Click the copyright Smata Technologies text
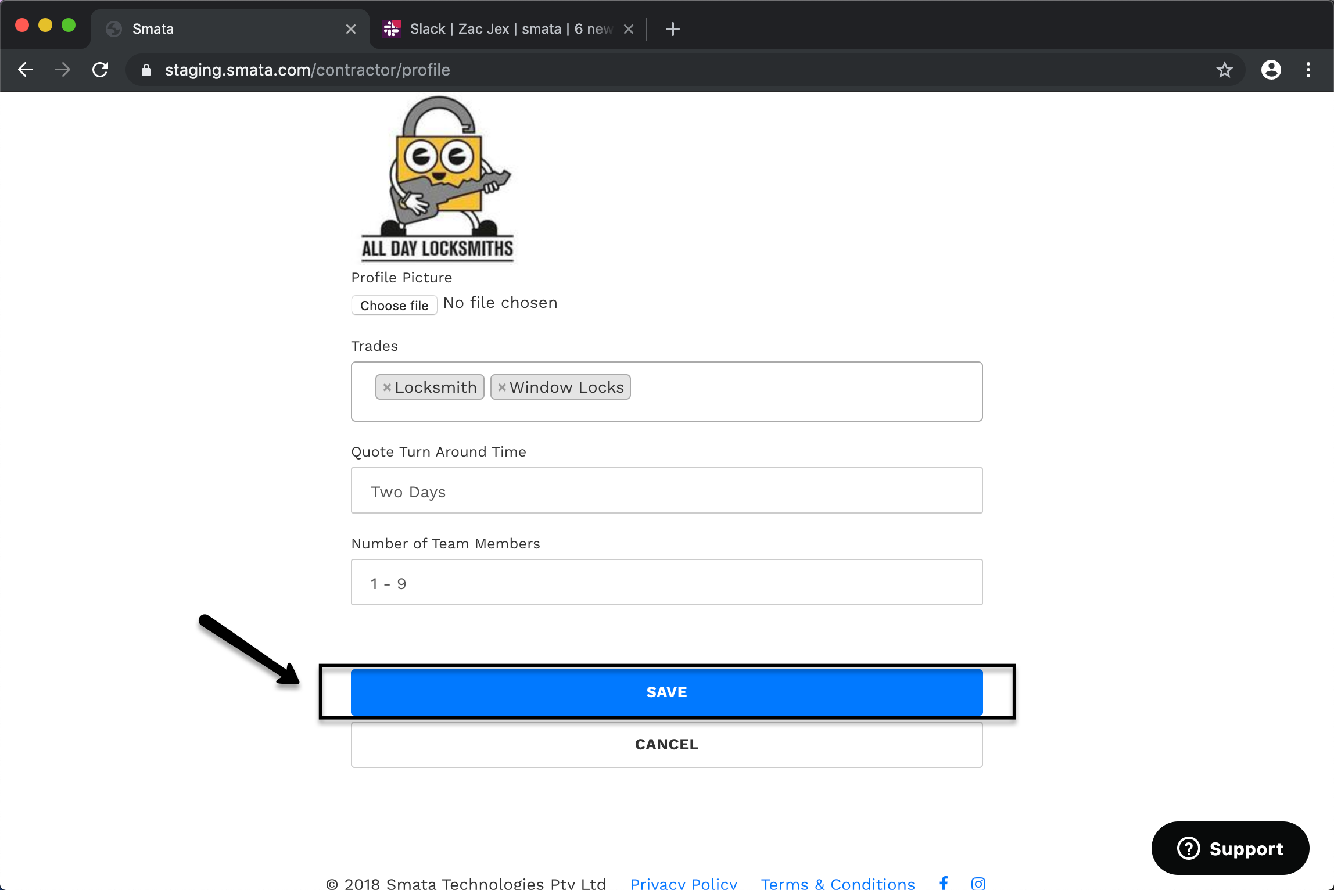Image resolution: width=1334 pixels, height=890 pixels. click(x=466, y=883)
